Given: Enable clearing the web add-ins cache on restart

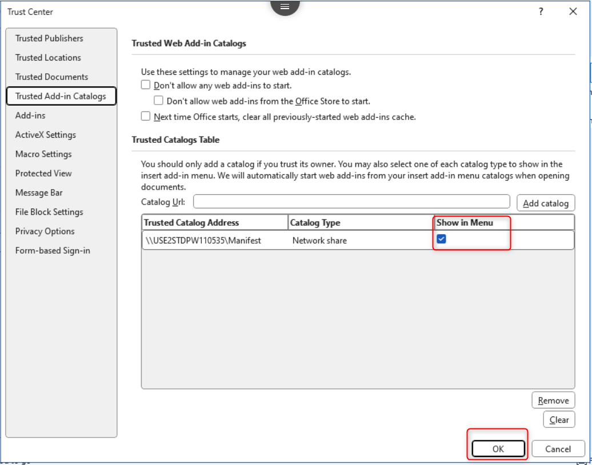Looking at the screenshot, I should (146, 116).
